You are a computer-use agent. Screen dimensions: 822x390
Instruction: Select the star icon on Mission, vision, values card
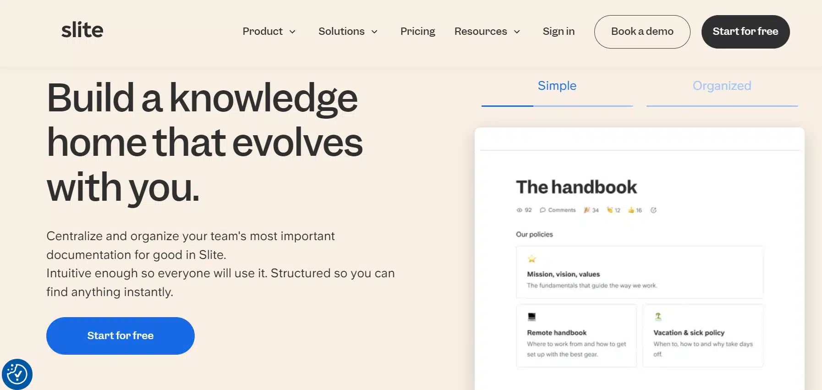pos(532,258)
